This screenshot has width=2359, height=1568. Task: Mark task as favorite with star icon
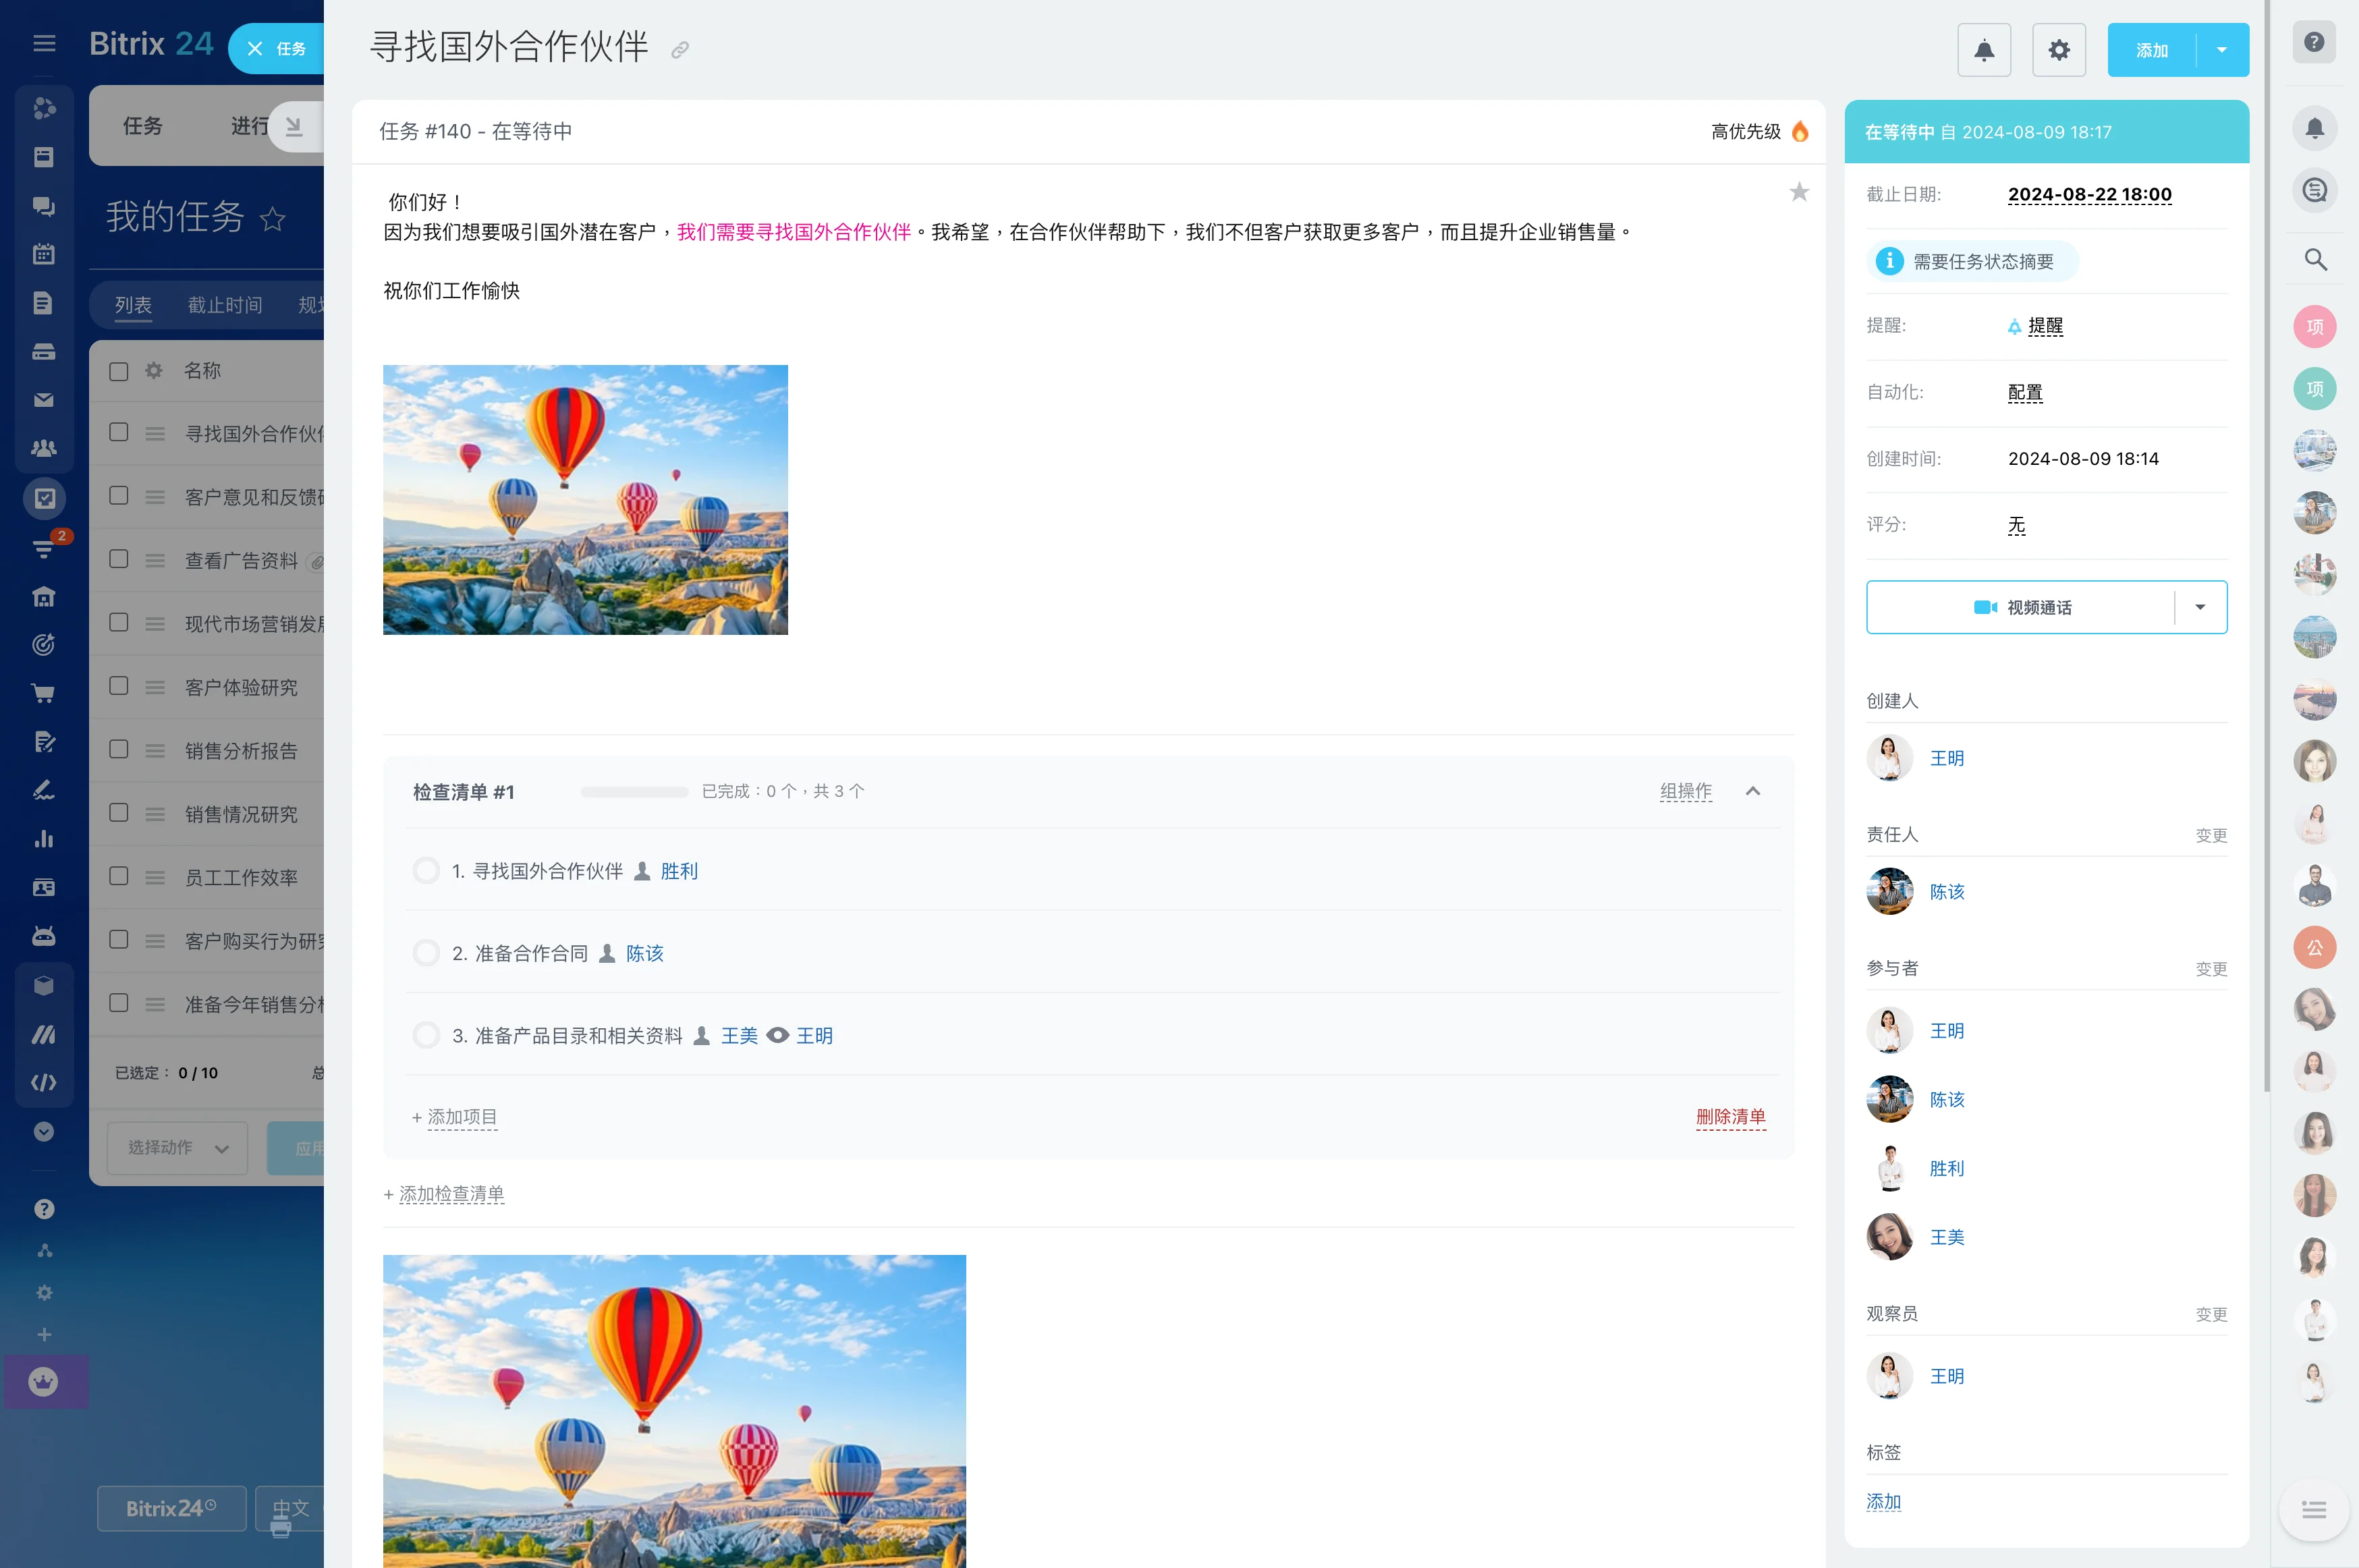coord(1799,192)
